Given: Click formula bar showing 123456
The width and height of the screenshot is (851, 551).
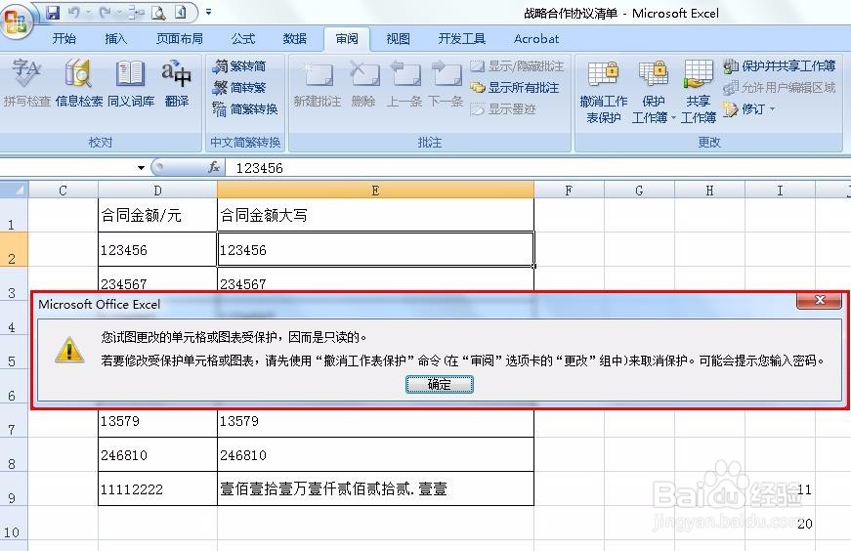Looking at the screenshot, I should [537, 168].
